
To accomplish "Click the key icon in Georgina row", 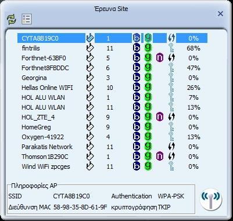I will (171, 78).
